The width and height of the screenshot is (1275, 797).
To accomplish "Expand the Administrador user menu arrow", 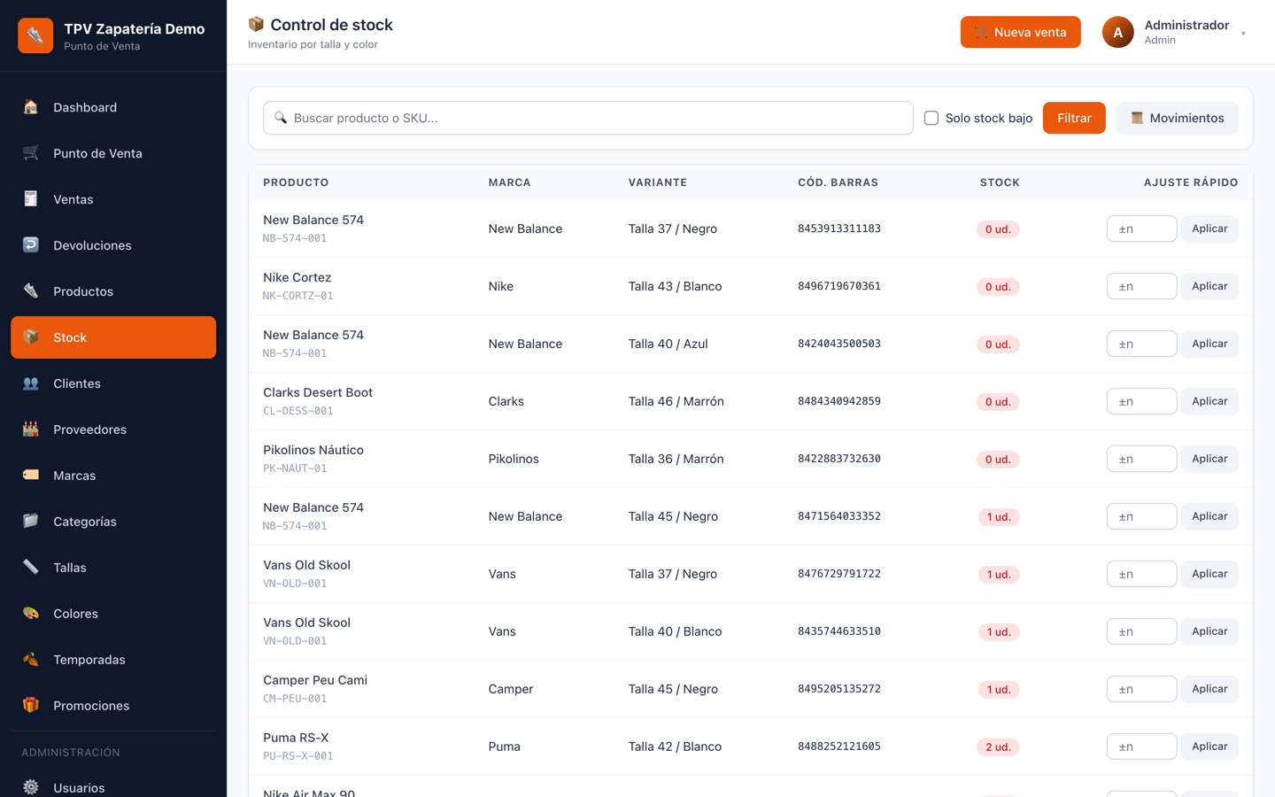I will click(x=1243, y=34).
